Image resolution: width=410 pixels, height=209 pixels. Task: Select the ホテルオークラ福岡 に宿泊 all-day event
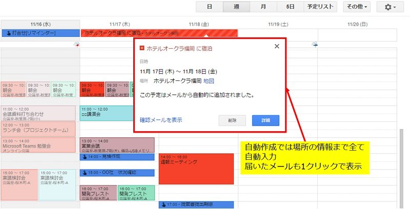pyautogui.click(x=159, y=33)
